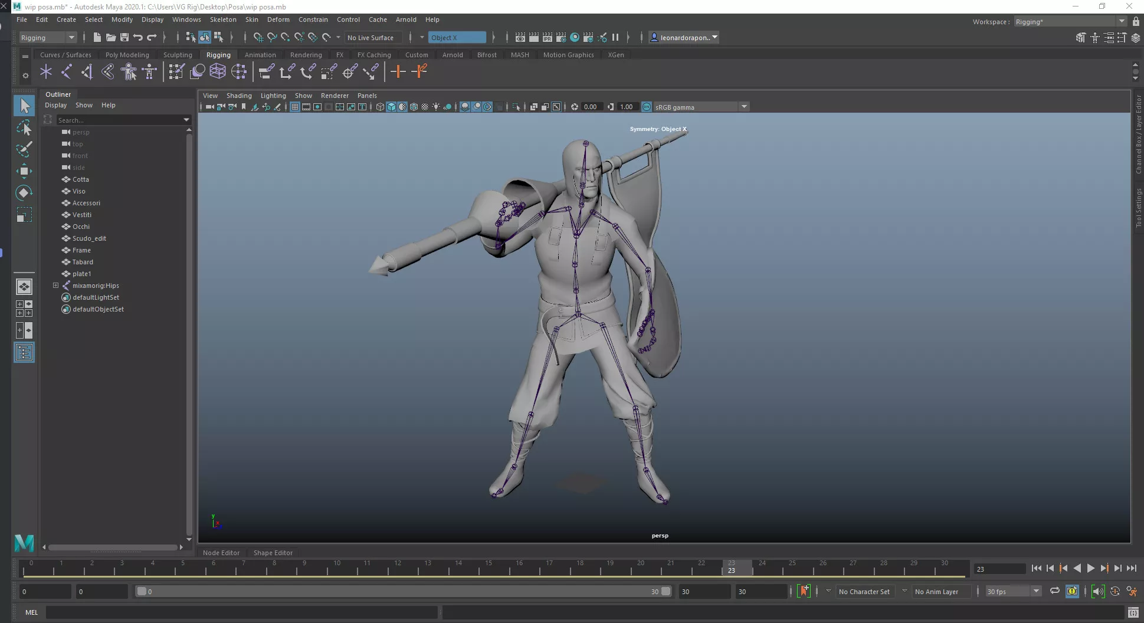
Task: Switch to the Animation shelf tab
Action: [x=260, y=55]
